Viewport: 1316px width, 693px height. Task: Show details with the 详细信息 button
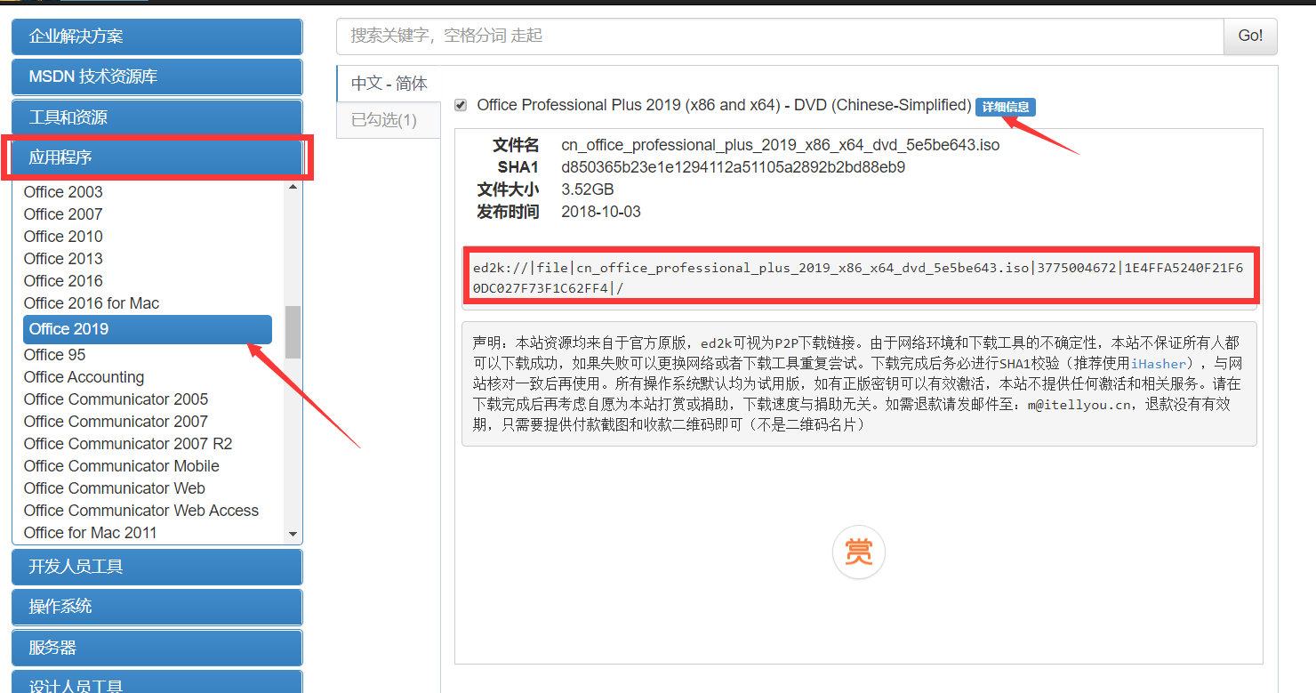(x=1006, y=107)
